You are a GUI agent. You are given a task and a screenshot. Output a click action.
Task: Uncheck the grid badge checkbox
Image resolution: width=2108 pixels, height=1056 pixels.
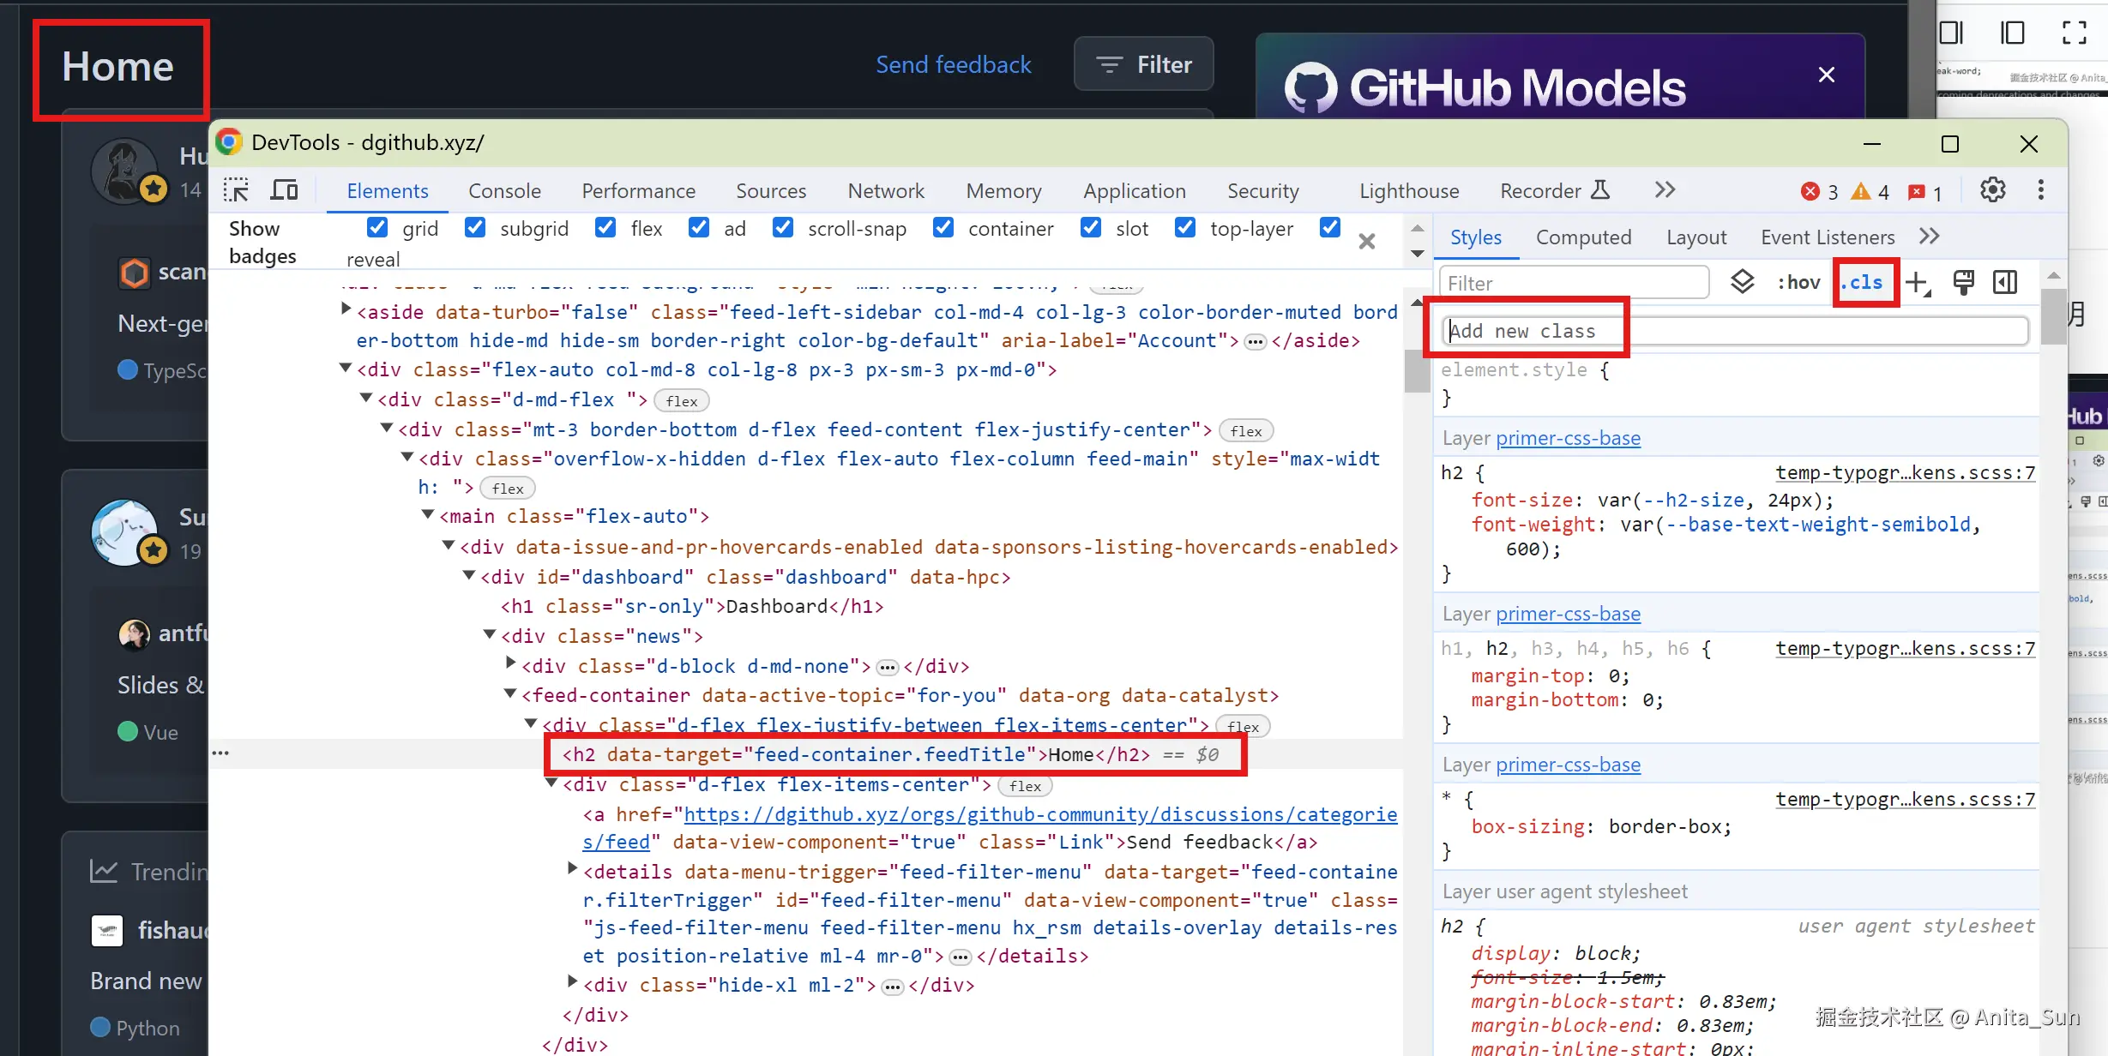pos(376,228)
